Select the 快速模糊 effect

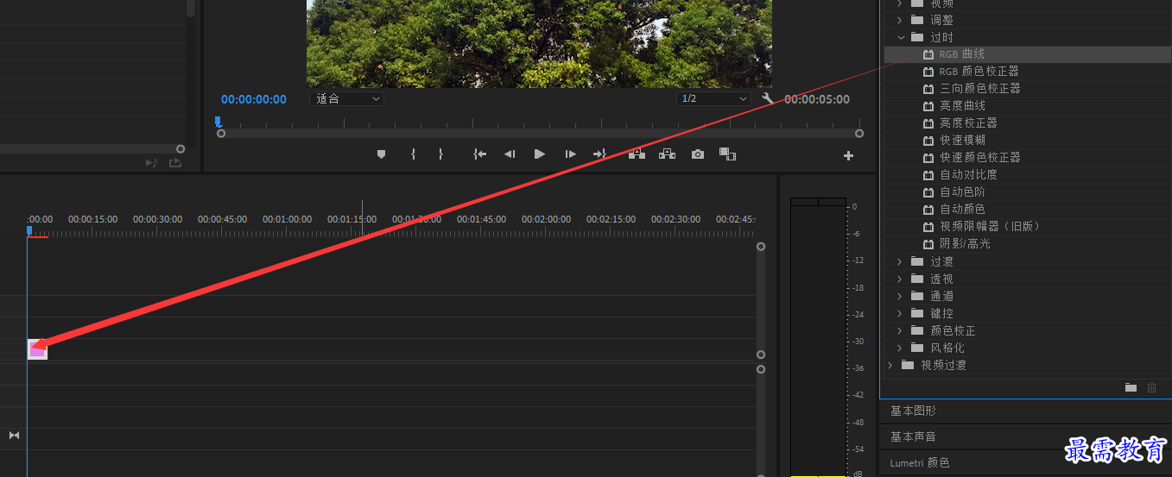(962, 140)
